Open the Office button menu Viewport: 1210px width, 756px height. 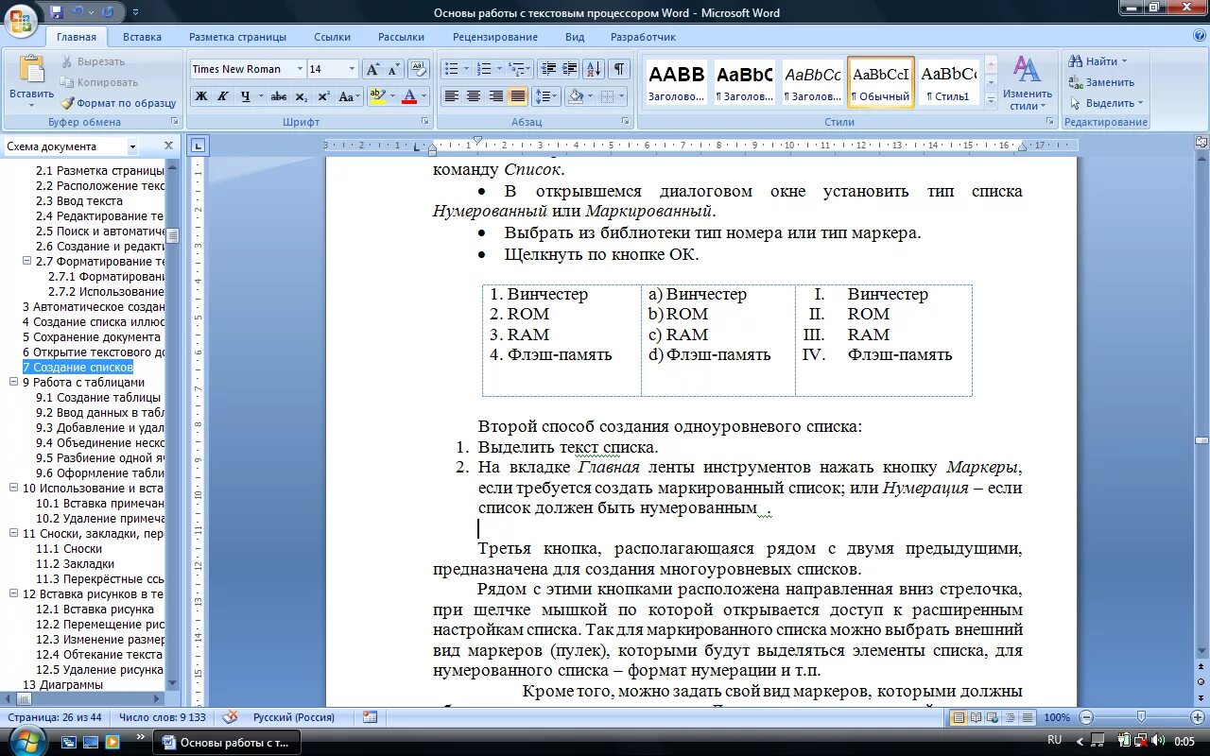[21, 19]
